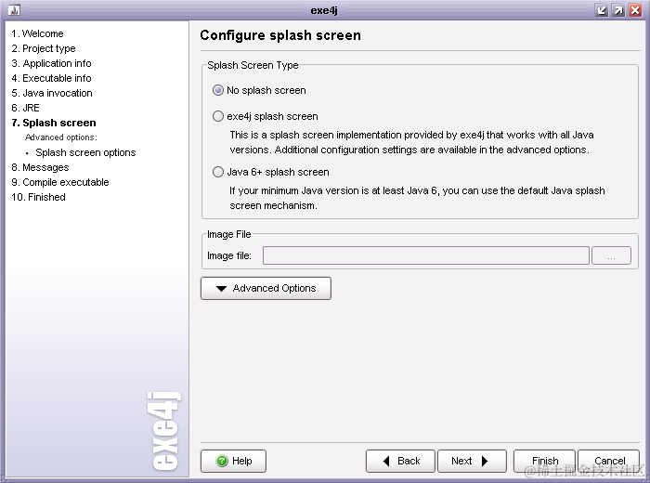Select step 7. Splash screen

[x=54, y=124]
